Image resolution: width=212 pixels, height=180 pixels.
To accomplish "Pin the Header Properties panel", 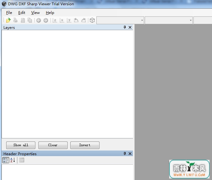I will click(125, 154).
